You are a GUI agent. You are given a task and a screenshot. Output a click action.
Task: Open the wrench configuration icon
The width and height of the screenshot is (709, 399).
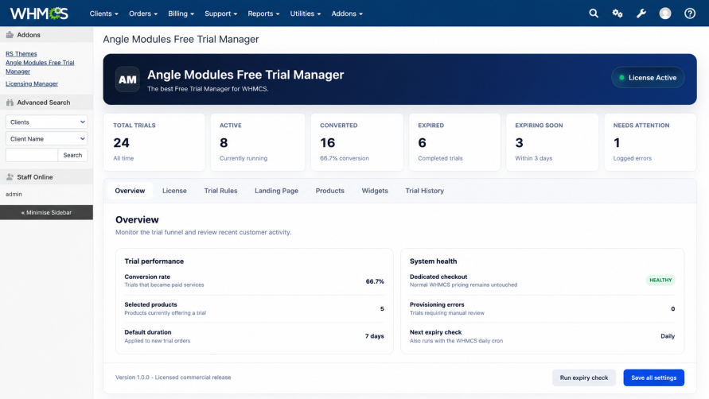tap(641, 14)
